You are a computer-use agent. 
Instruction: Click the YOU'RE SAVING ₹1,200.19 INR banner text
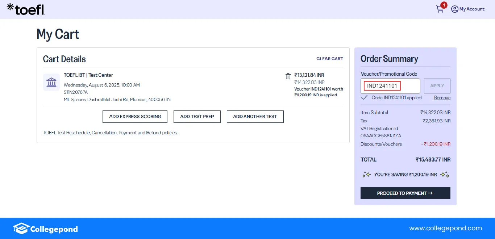[405, 175]
